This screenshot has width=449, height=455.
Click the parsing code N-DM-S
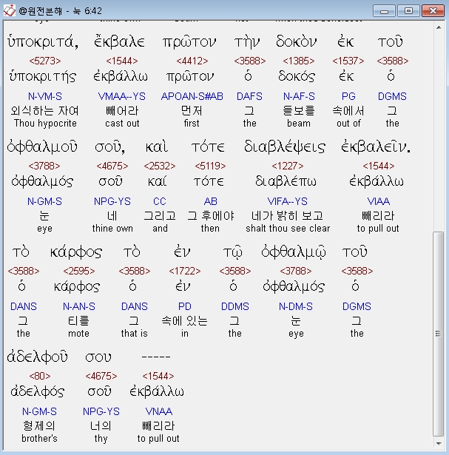click(296, 306)
